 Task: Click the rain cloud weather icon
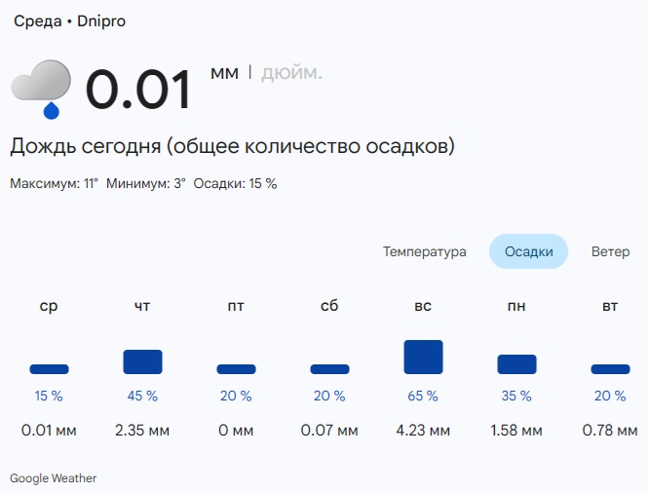pyautogui.click(x=42, y=89)
